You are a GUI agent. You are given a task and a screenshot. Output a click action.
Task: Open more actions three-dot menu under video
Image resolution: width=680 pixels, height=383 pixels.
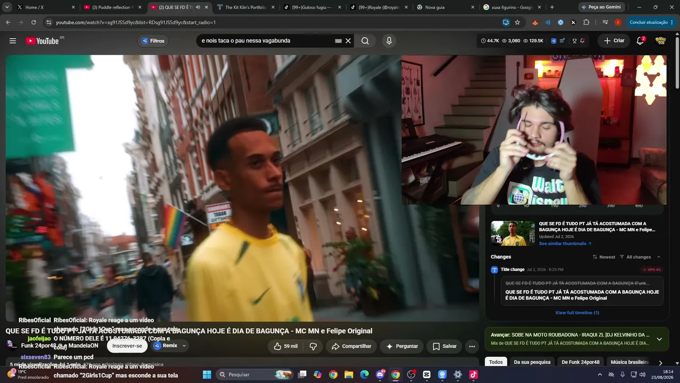pyautogui.click(x=472, y=346)
